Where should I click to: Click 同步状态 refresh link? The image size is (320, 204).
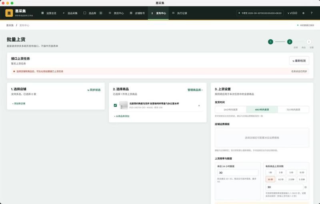94,90
